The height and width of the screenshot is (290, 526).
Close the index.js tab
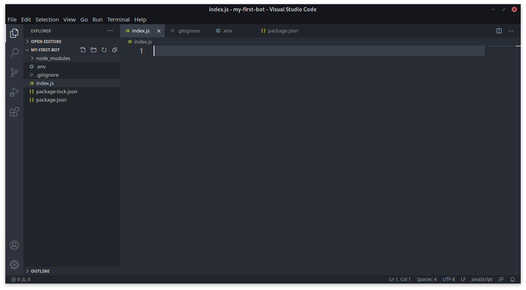coord(159,31)
